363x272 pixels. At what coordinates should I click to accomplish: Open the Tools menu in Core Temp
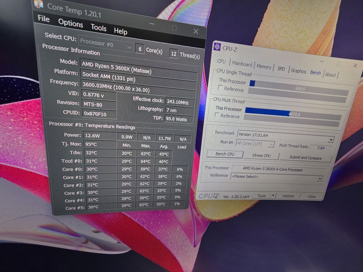98,28
